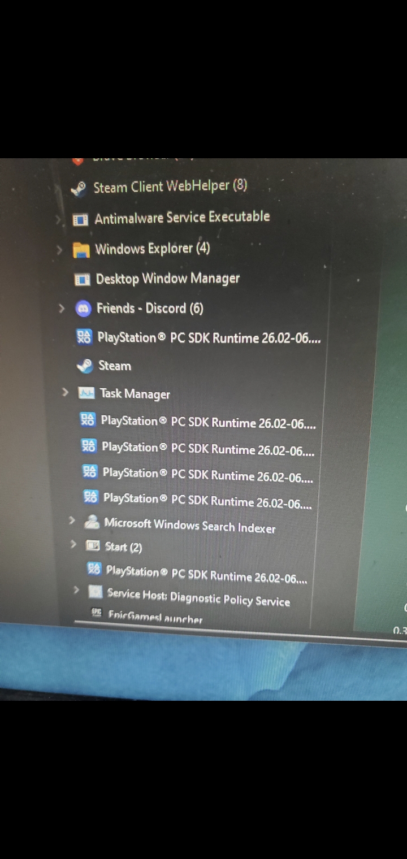Click the Antimalware Service Executable icon
407x859 pixels.
pos(81,219)
